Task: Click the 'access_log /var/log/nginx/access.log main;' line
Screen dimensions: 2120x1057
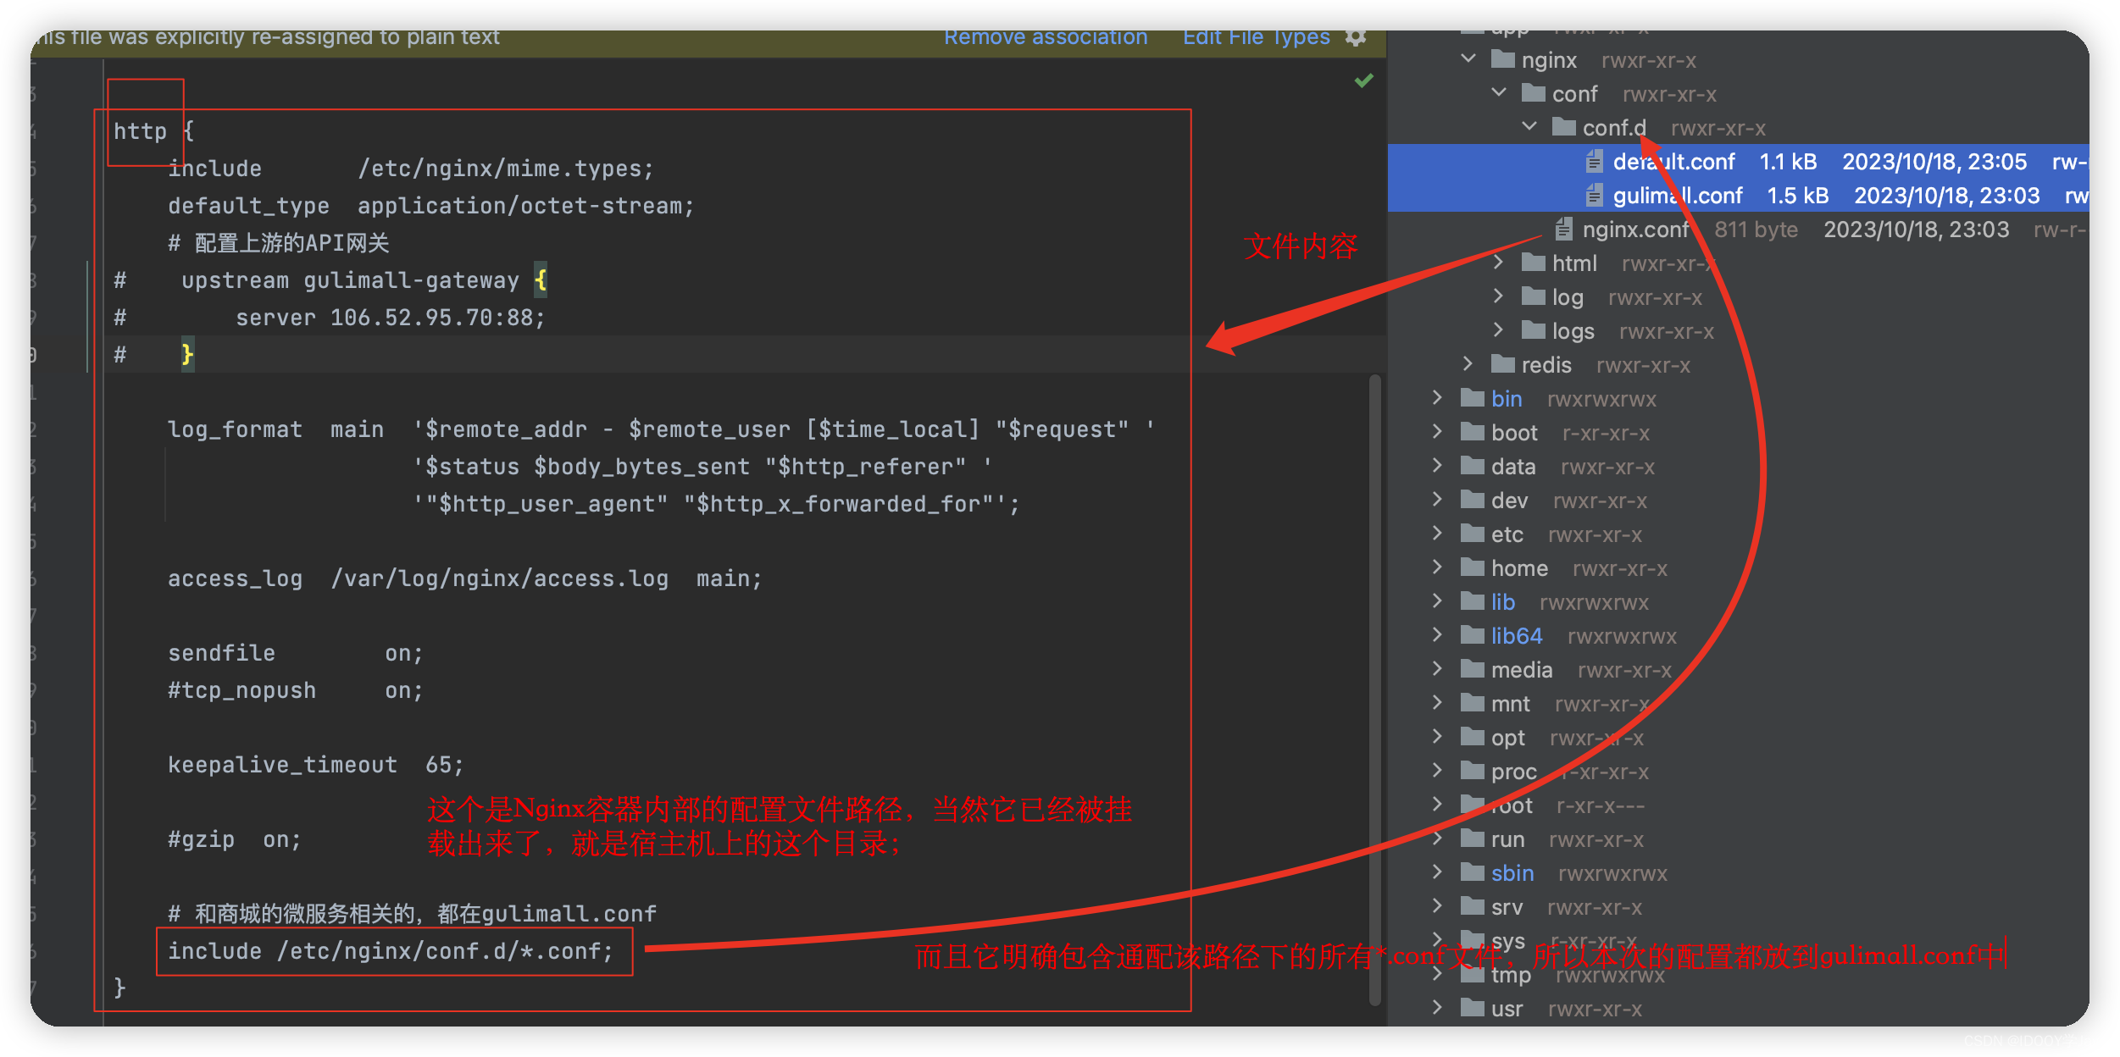Action: pos(464,578)
